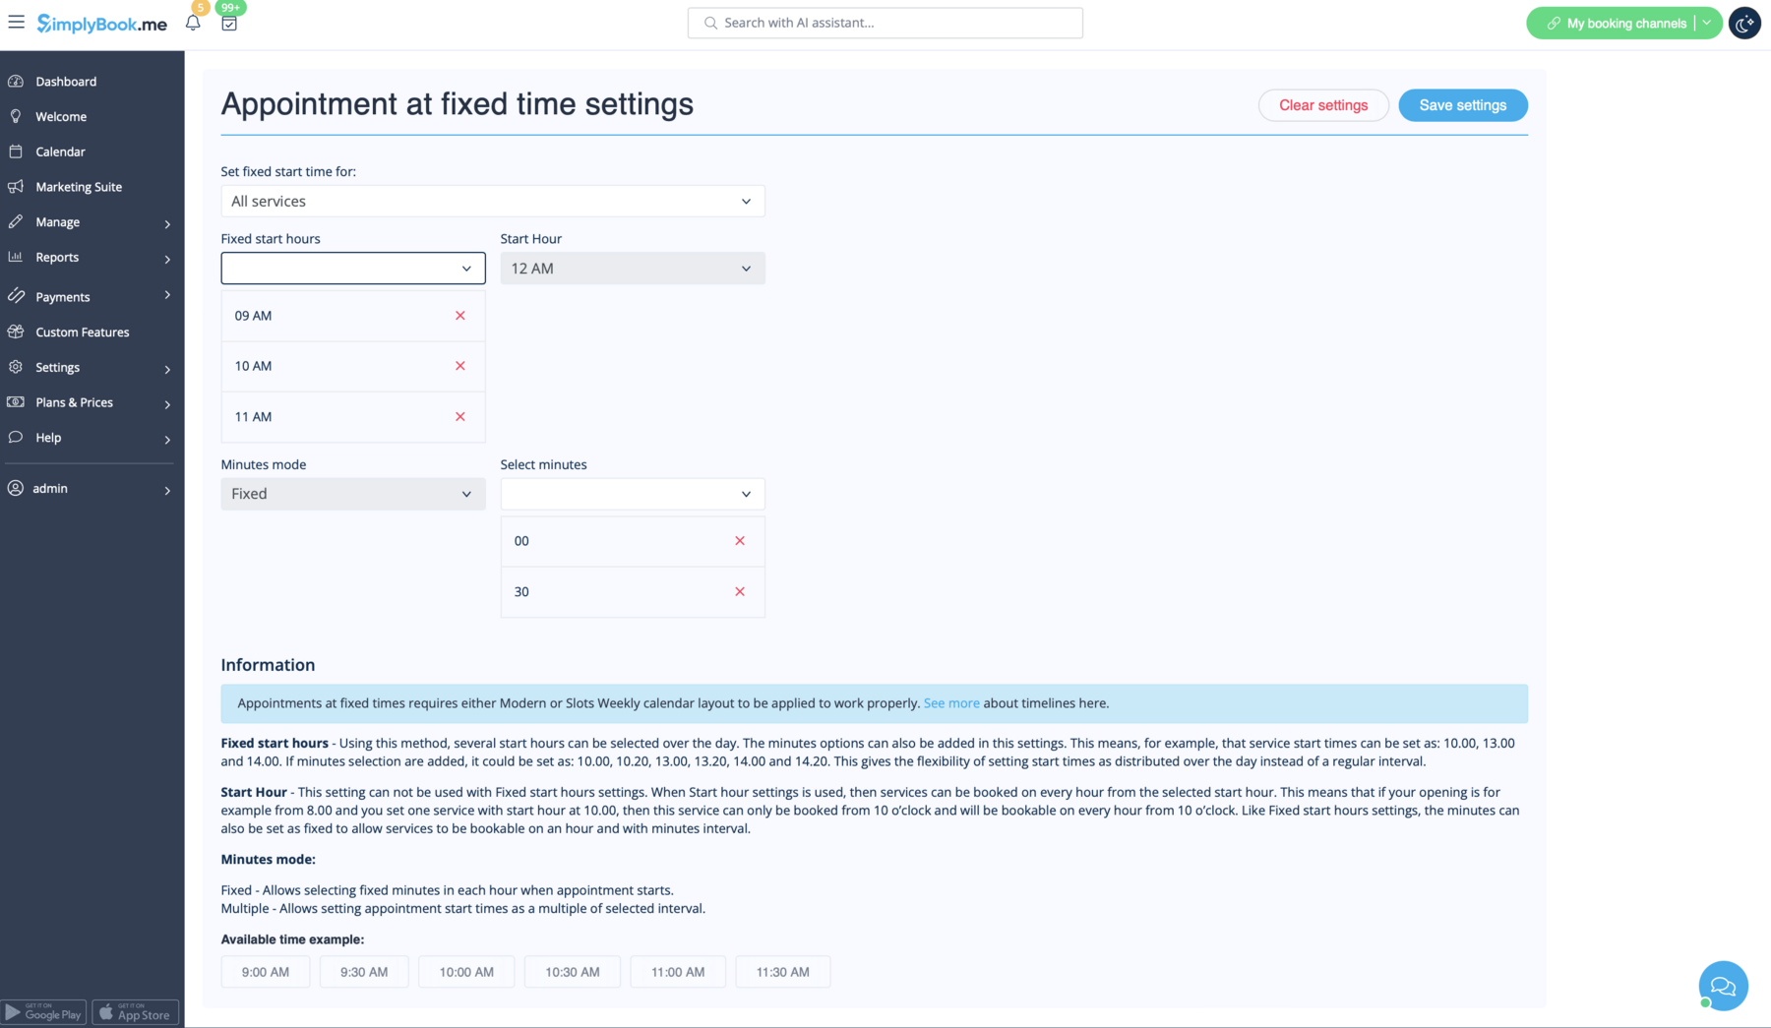Screen dimensions: 1771x1028
Task: Click the AI assistant search field
Action: tap(885, 22)
